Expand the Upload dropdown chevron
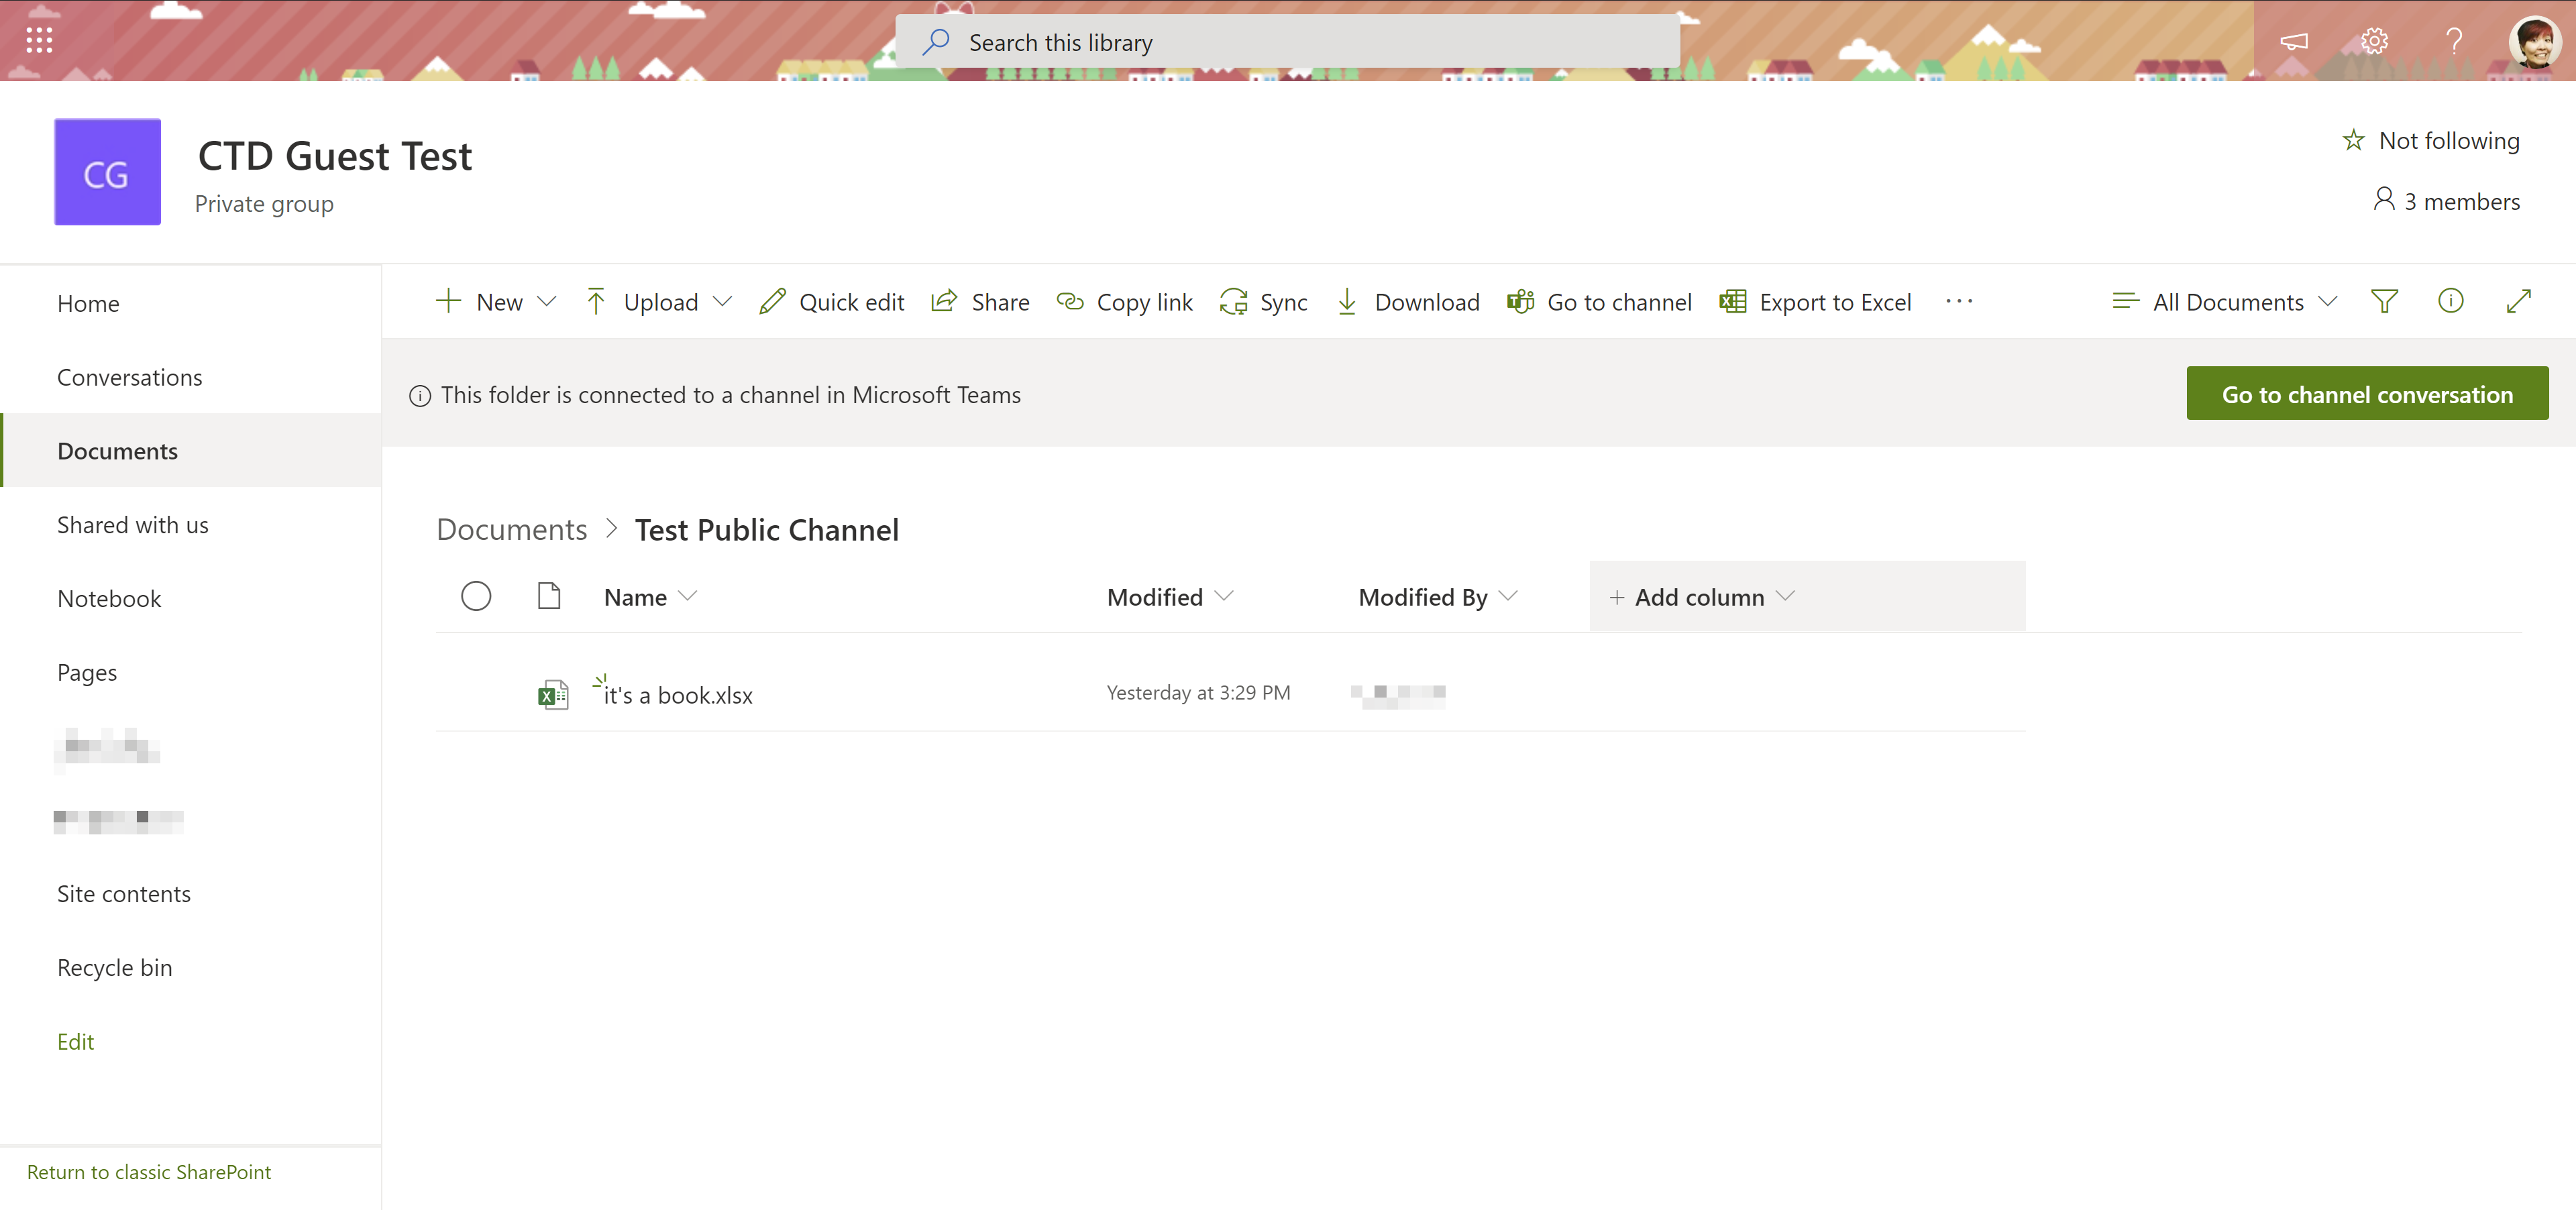This screenshot has width=2576, height=1210. [x=722, y=301]
